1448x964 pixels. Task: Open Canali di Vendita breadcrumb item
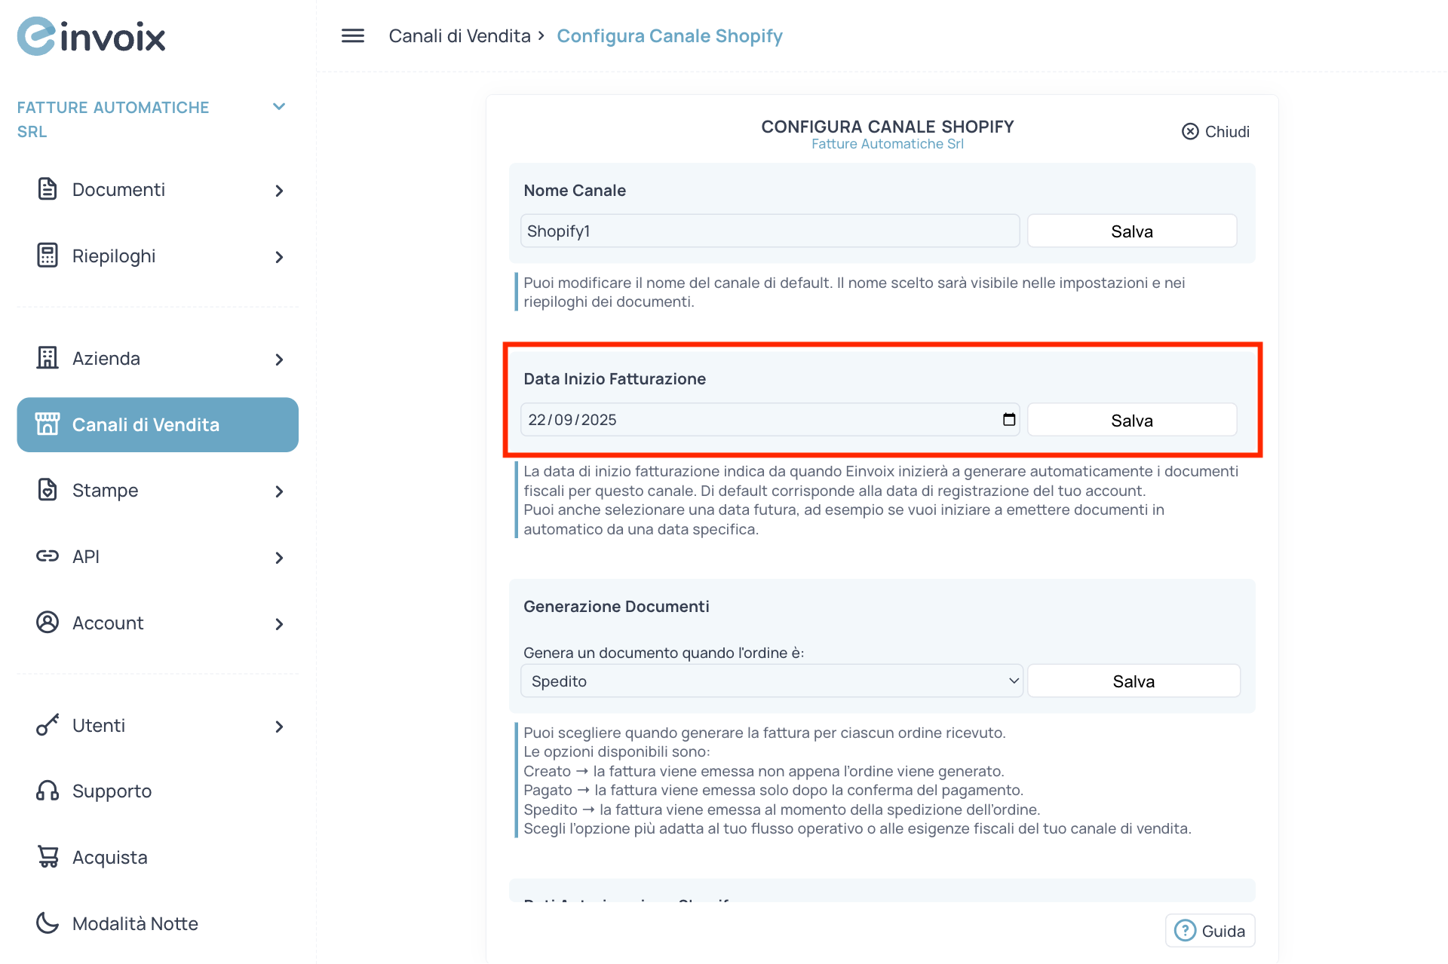coord(459,35)
